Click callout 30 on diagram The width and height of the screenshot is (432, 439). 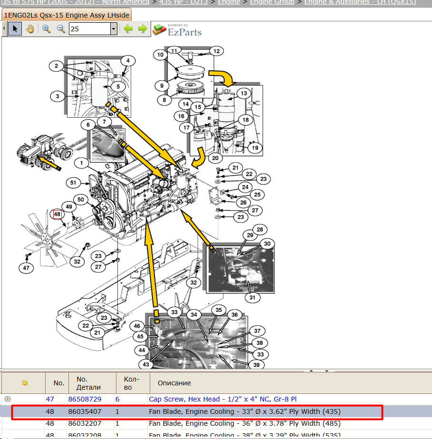[267, 243]
